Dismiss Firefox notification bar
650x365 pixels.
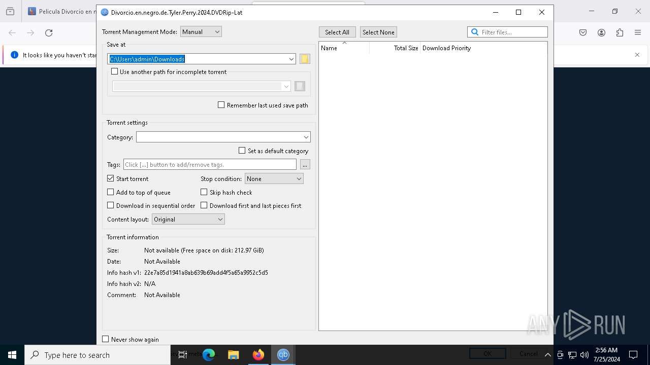[637, 55]
